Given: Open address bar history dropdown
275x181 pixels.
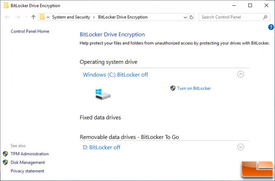Looking at the screenshot, I should [185, 17].
